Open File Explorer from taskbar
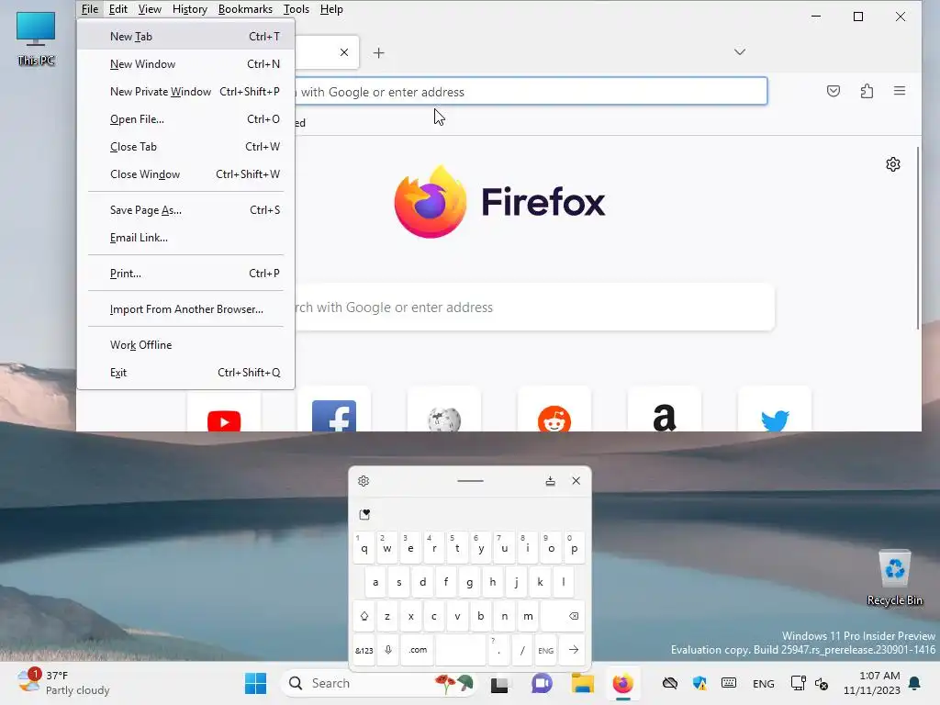The width and height of the screenshot is (940, 705). point(582,683)
